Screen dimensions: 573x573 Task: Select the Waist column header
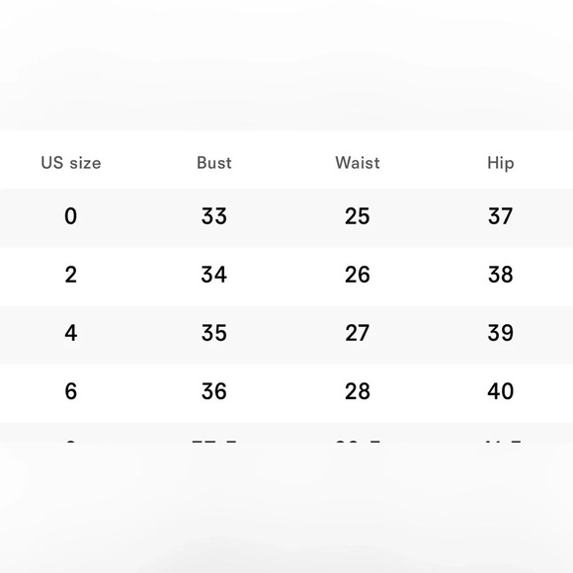(358, 163)
